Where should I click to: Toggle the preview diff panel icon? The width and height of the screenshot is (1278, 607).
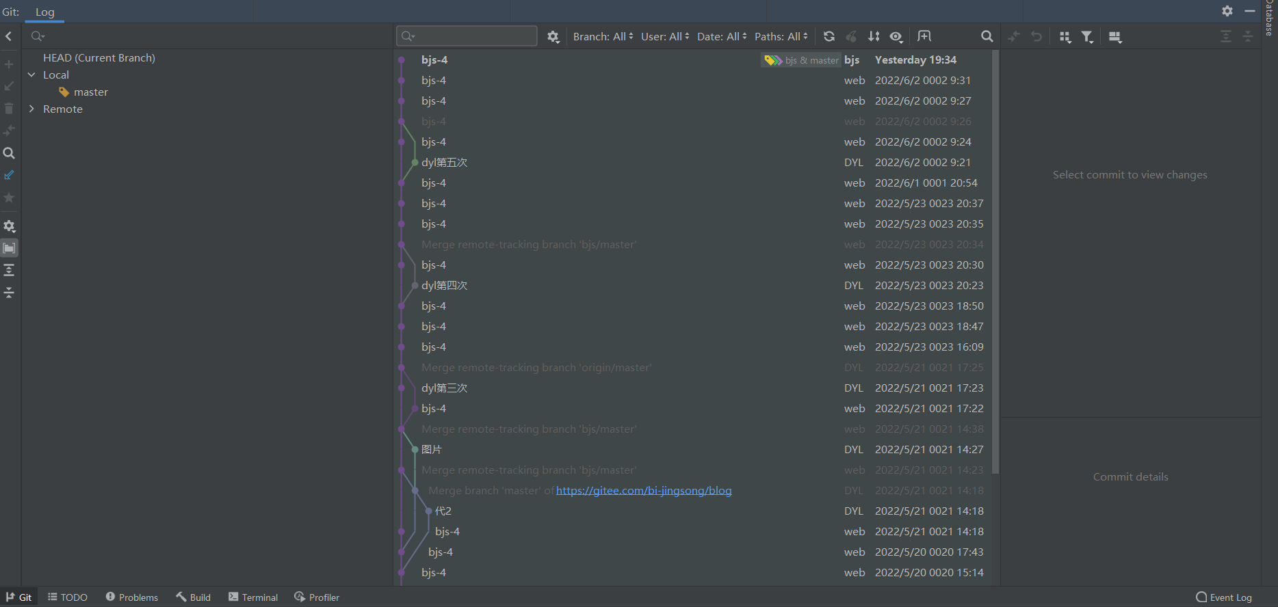[1115, 37]
